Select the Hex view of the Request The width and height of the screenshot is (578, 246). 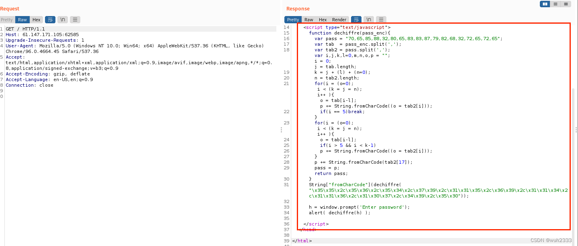[x=36, y=19]
